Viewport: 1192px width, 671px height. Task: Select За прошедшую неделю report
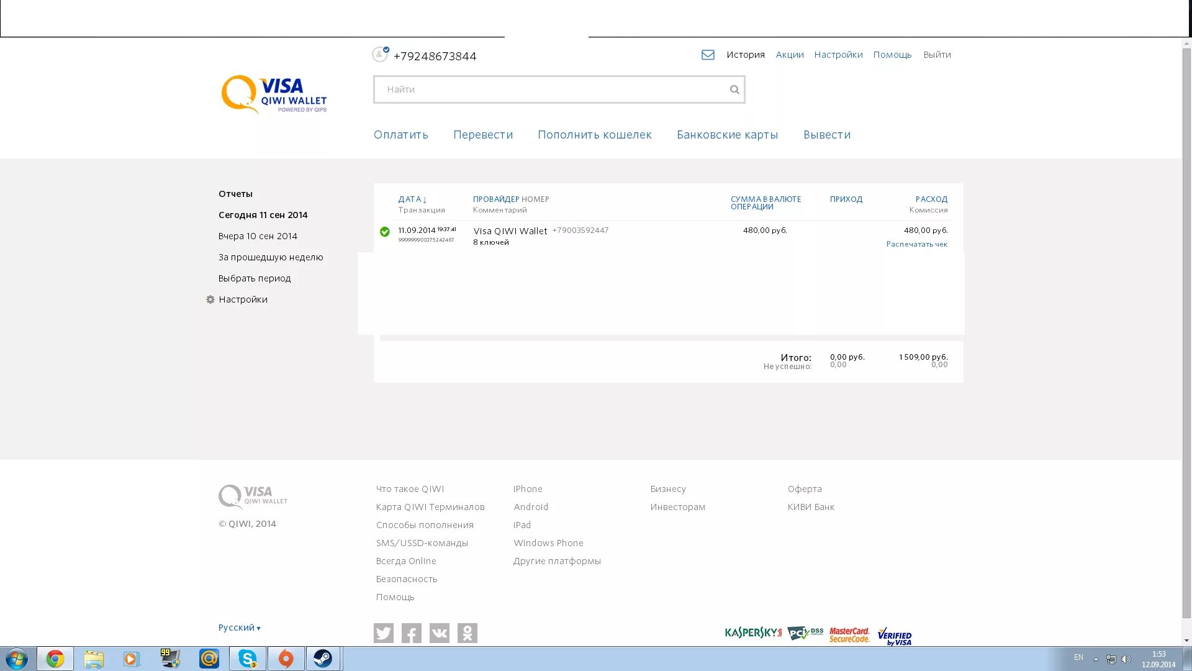271,257
